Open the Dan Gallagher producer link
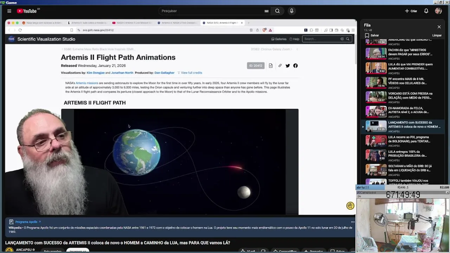 click(165, 73)
